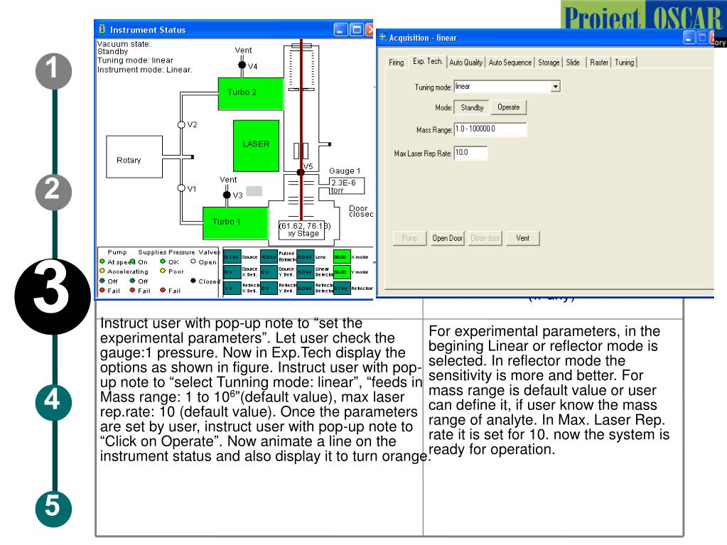Viewport: 727px width, 545px height.
Task: Click the Open Door button
Action: click(448, 238)
